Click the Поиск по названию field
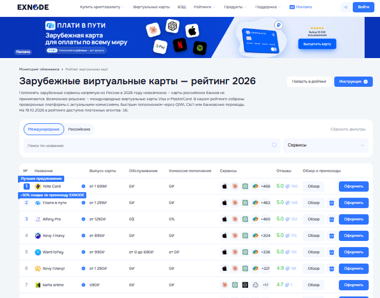The height and width of the screenshot is (298, 380). [152, 145]
